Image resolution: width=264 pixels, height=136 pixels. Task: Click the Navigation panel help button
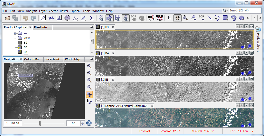pyautogui.click(x=89, y=123)
